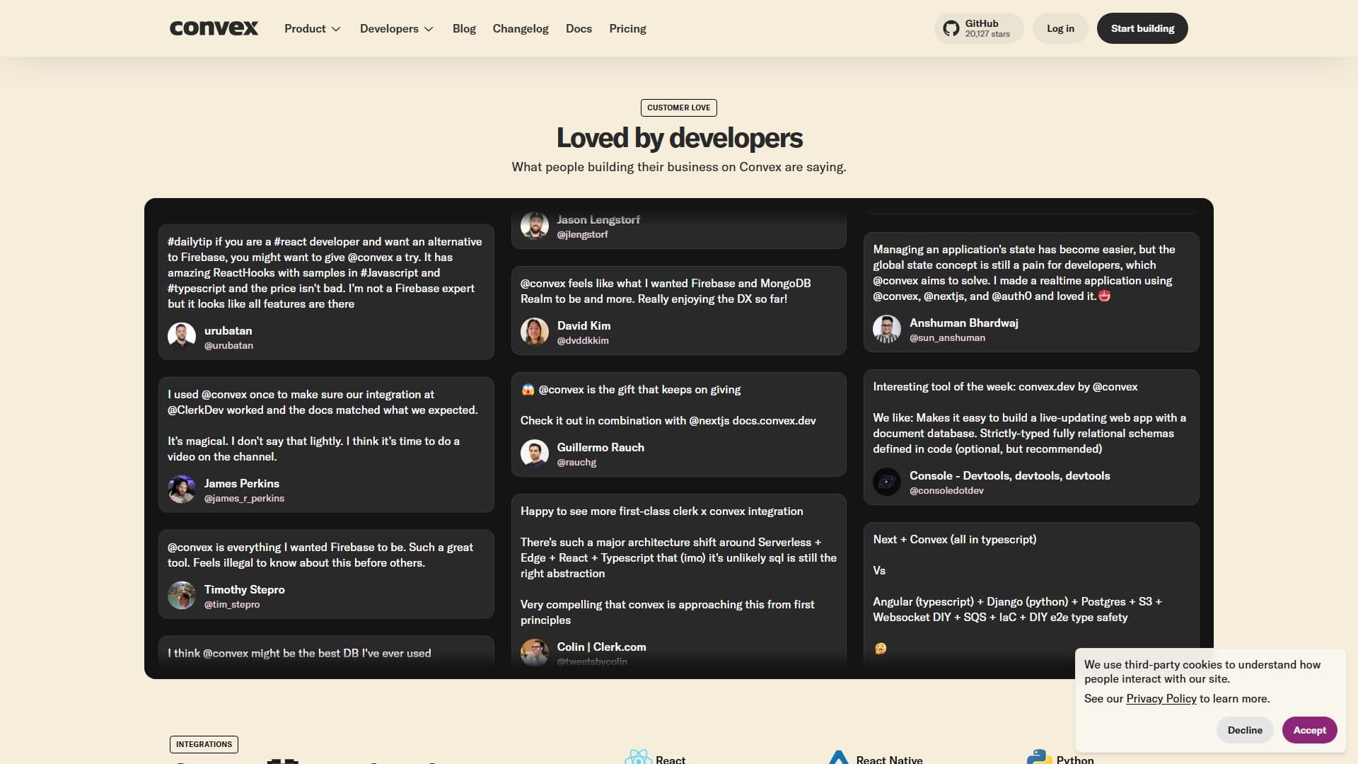The height and width of the screenshot is (764, 1358).
Task: Open the Convex logo home link
Action: coord(214,28)
